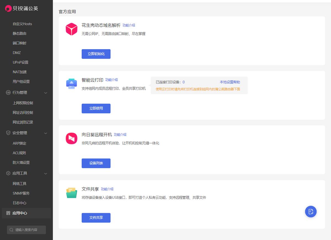
Task: Open 功能介绍 link for 花生壳动态域名解析
Action: (129, 25)
